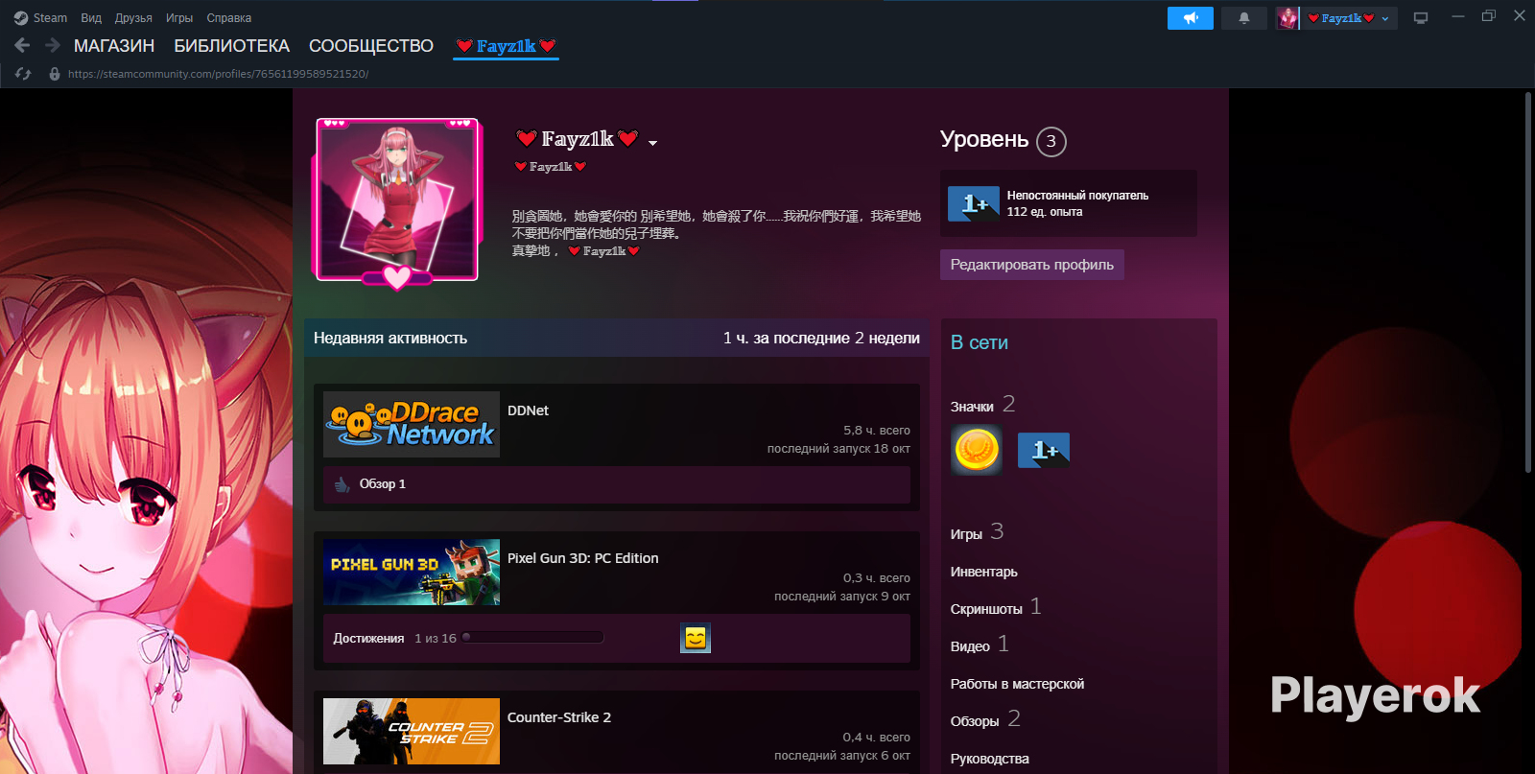Reload the page with the refresh icon
This screenshot has height=774, width=1535.
24,74
